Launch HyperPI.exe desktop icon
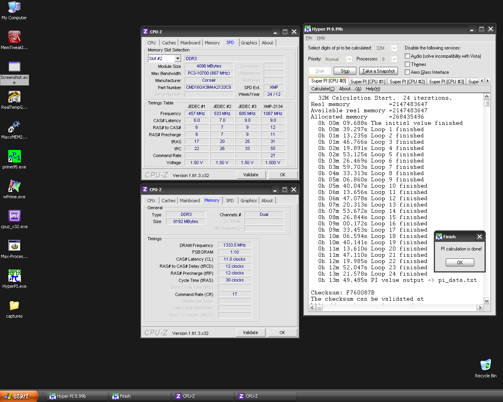Viewport: 503px width, 402px height. click(x=14, y=279)
